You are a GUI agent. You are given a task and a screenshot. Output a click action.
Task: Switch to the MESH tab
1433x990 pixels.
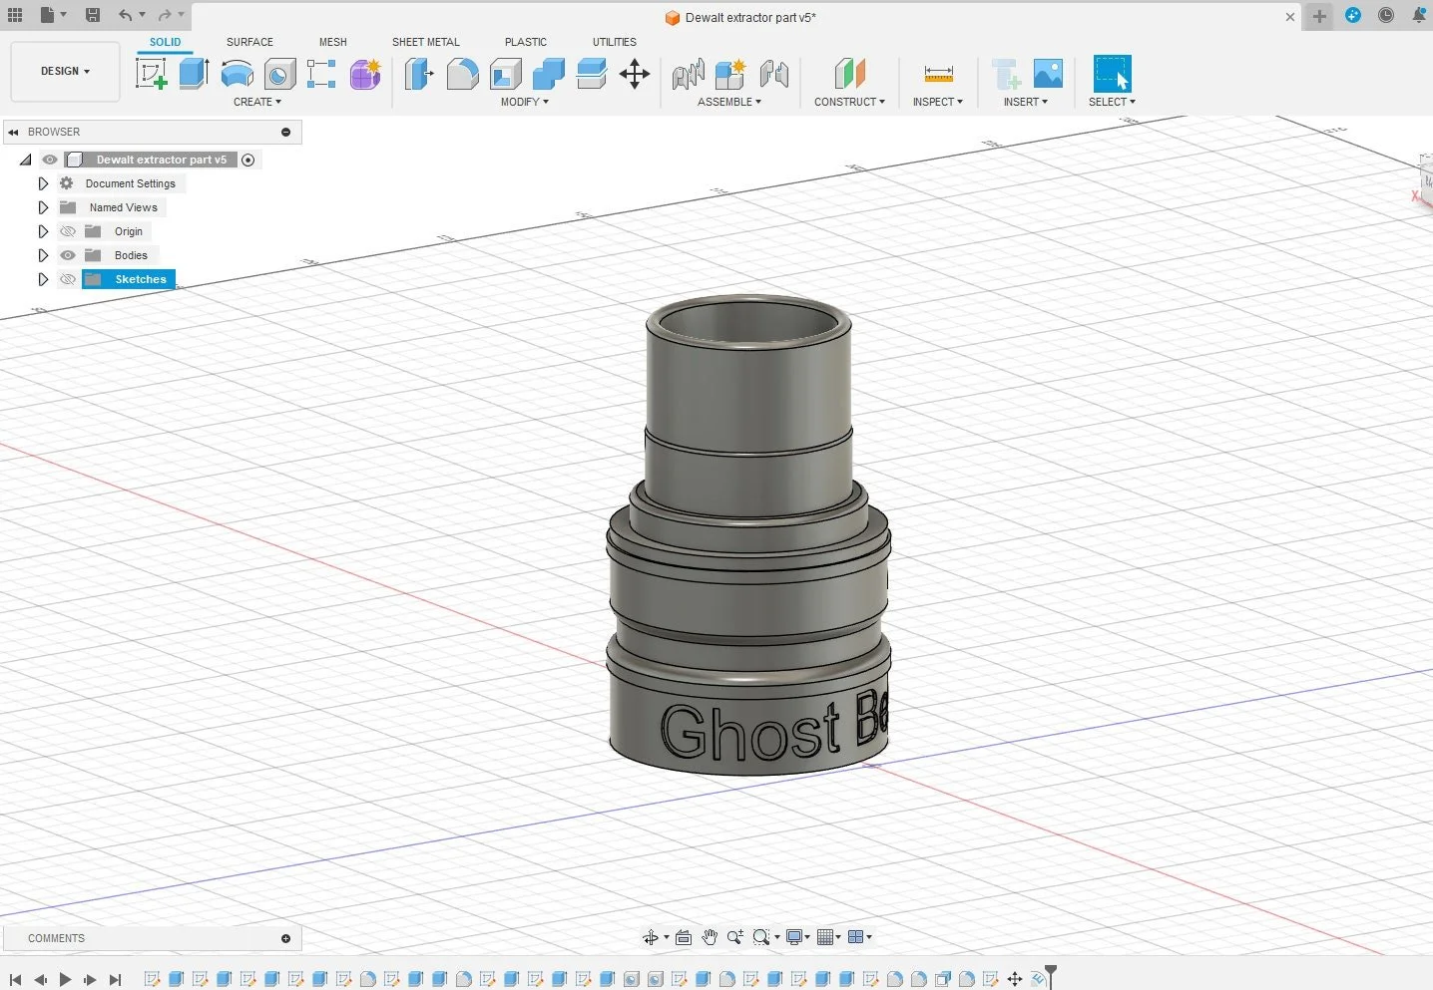pyautogui.click(x=333, y=42)
